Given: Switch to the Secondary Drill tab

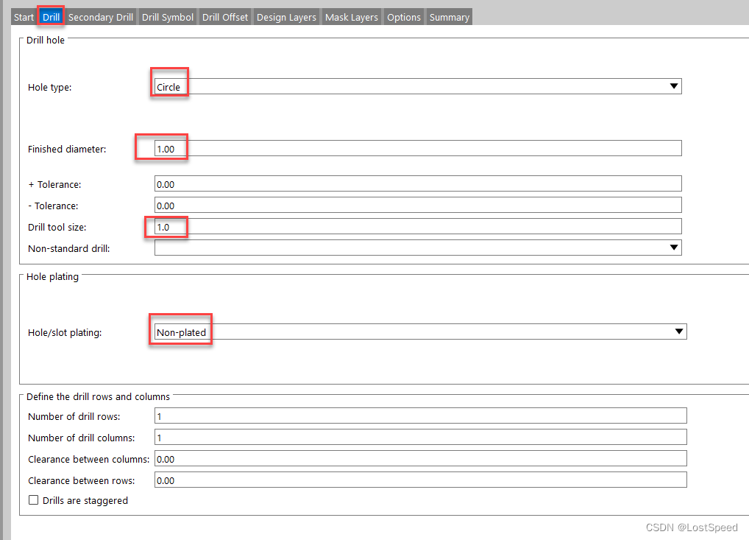Looking at the screenshot, I should [101, 17].
